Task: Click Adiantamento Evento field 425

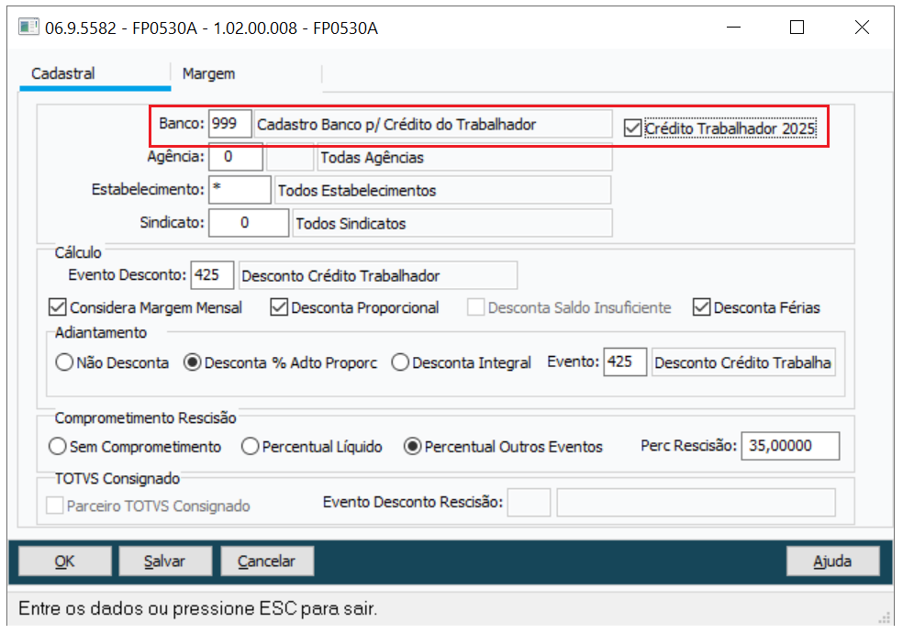Action: [625, 362]
